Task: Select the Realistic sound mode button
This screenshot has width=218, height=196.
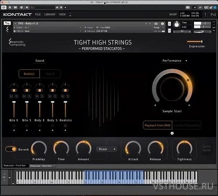Action: [29, 74]
